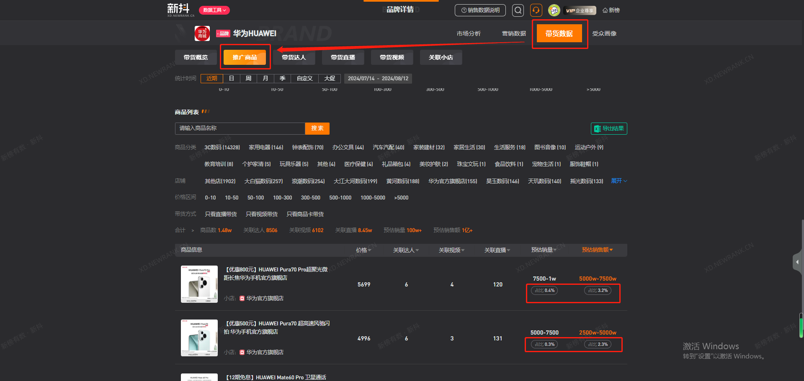The height and width of the screenshot is (381, 804).
Task: Filter by shop 华为官方旗舰店(155)
Action: pos(453,182)
